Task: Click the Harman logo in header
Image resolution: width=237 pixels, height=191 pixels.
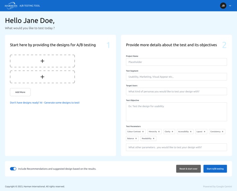Action: 11,6
